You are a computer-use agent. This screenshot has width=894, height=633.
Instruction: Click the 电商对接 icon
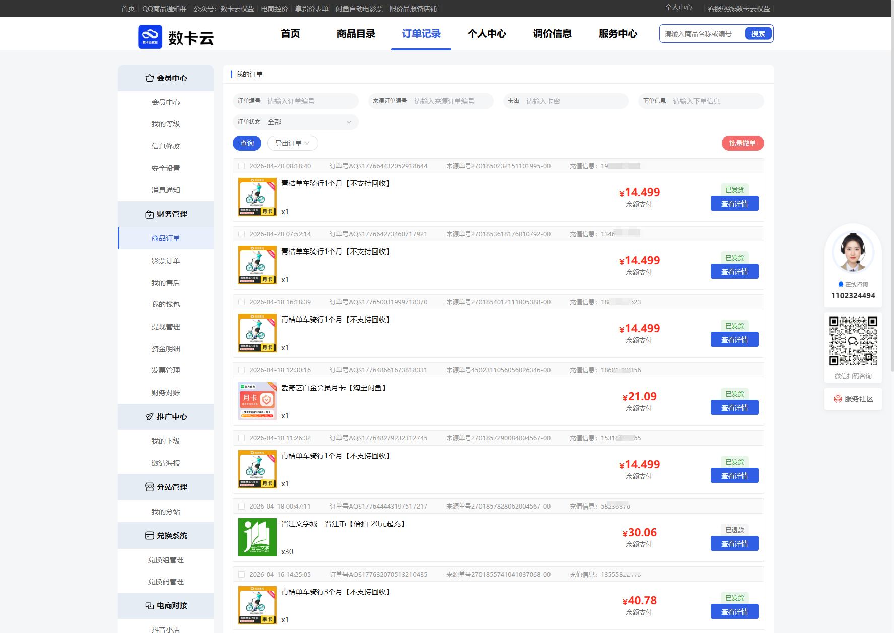click(150, 606)
